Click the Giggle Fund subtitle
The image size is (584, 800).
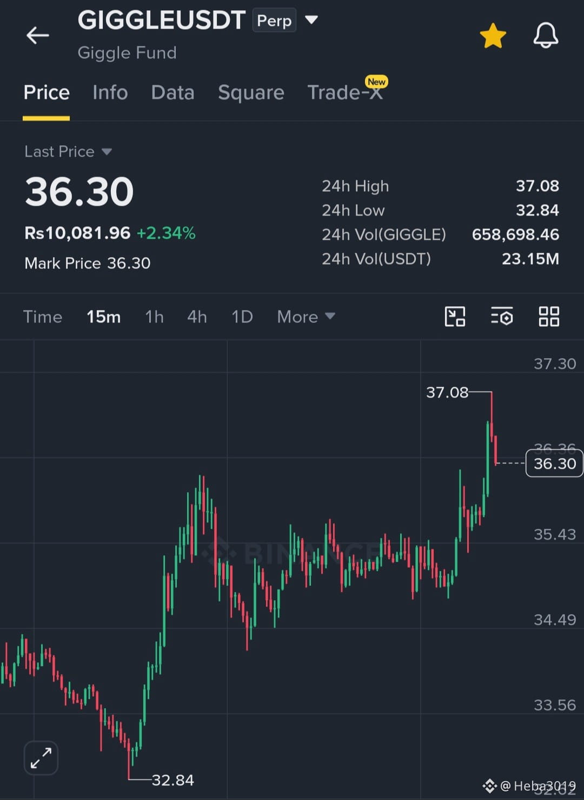[127, 53]
